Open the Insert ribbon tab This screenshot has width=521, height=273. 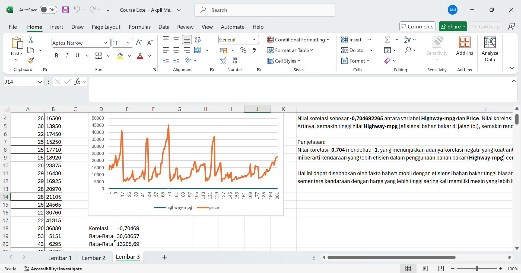pyautogui.click(x=56, y=27)
